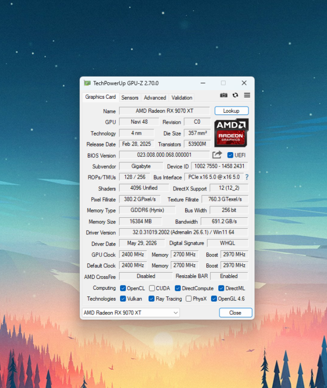Click GPU Clock row Memory '2700 MHz'

[184, 255]
